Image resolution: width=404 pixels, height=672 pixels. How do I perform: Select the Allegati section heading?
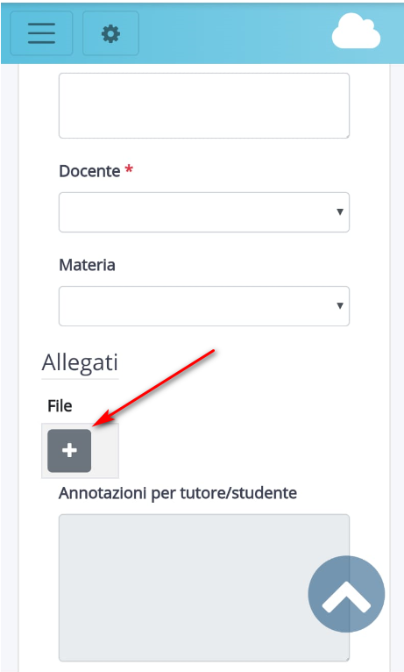[x=80, y=362]
